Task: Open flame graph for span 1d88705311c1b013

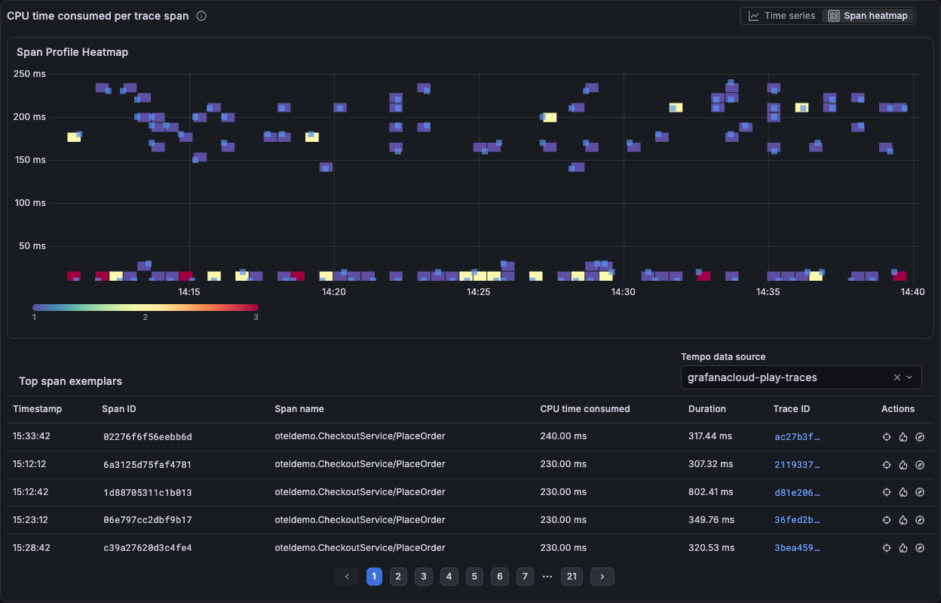Action: tap(903, 492)
